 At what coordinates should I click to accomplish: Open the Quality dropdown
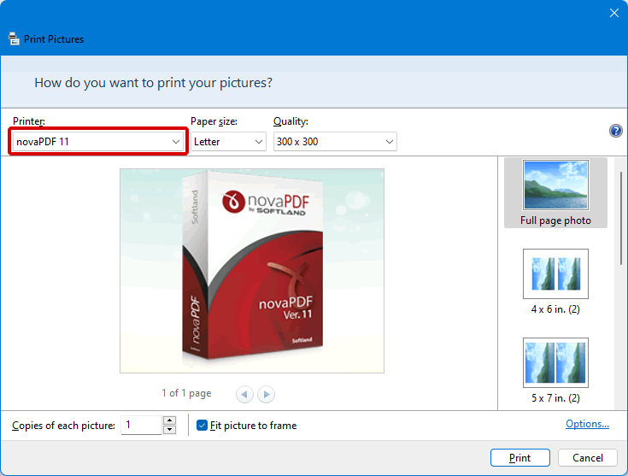coord(335,142)
